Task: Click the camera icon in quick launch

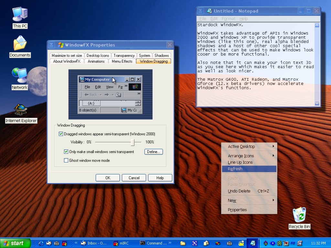Action: pos(56,243)
